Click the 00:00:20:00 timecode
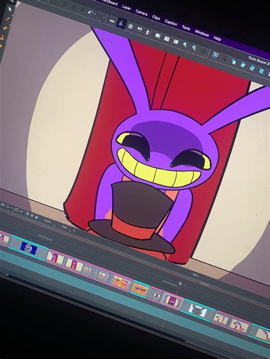 [170, 282]
